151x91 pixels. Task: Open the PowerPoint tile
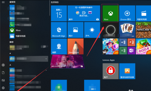point(131,42)
